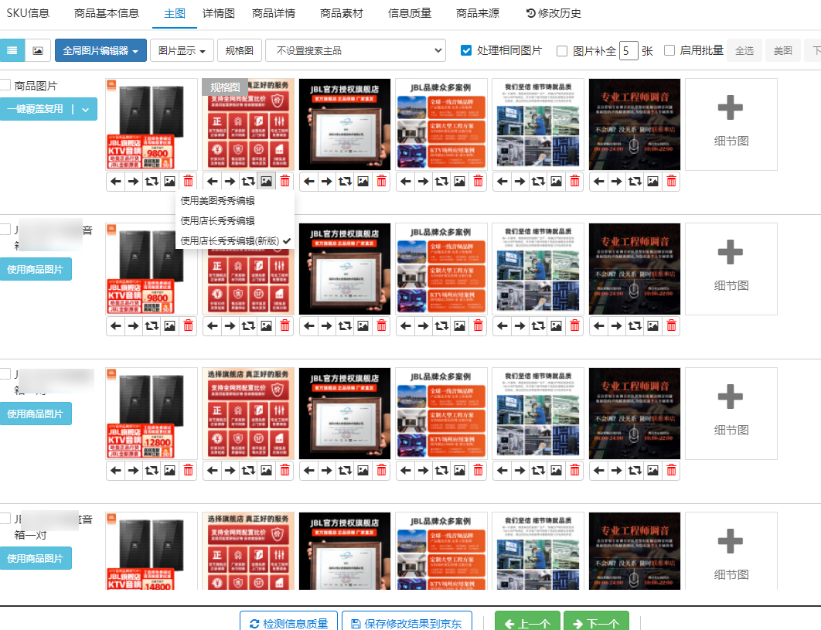Delete 我们坚信 image in top row
The height and width of the screenshot is (630, 821).
[574, 181]
